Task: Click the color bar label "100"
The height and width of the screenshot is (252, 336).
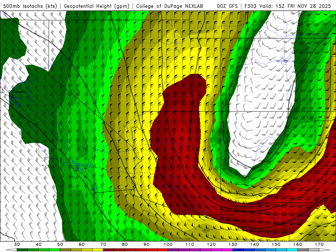Action: 168,244
